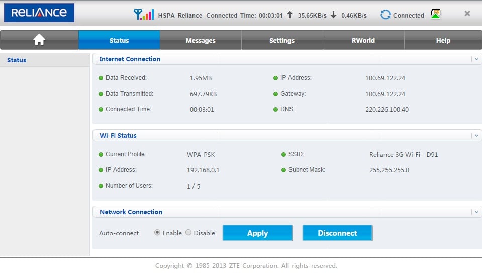This screenshot has height=273, width=483.
Task: Collapse the Internet Connection section
Action: coord(476,59)
